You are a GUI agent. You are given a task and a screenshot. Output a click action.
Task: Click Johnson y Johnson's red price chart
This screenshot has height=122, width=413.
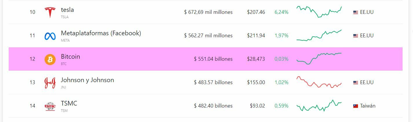(319, 82)
